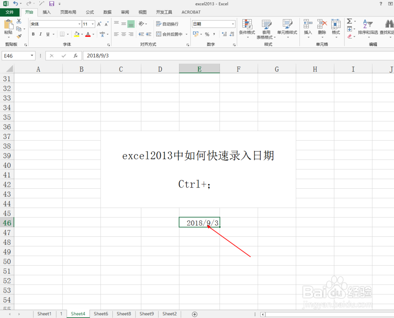Confirm formula bar entry checkmark

(63, 56)
